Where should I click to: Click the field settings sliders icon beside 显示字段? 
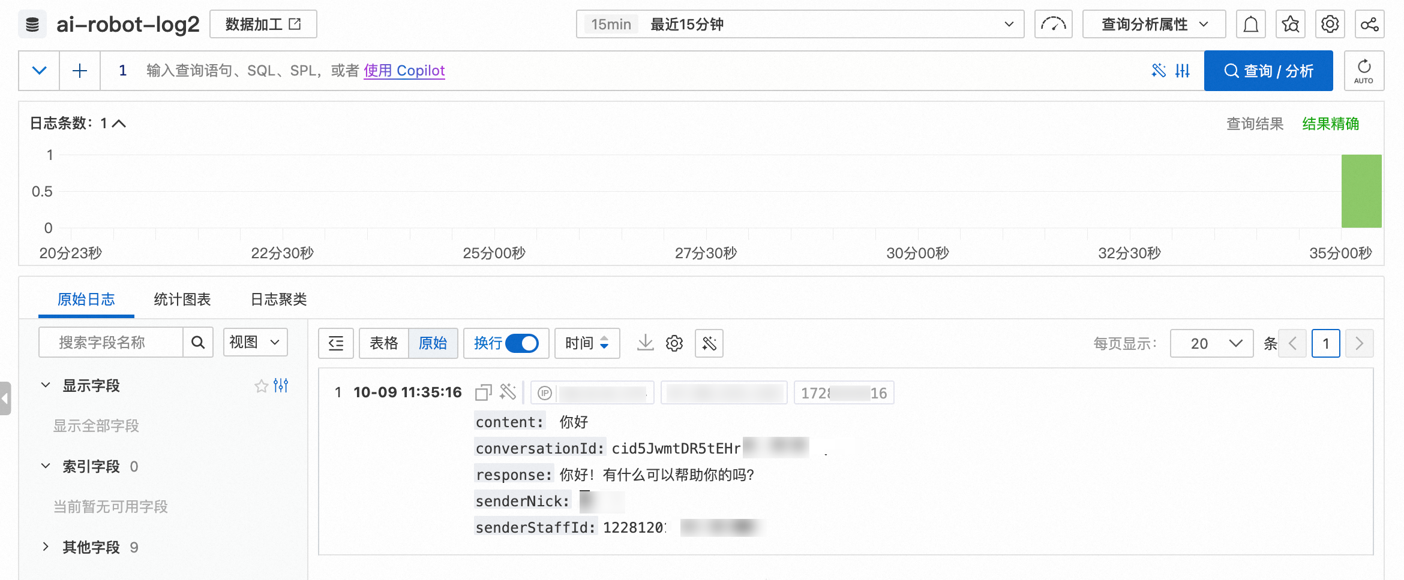[x=281, y=385]
